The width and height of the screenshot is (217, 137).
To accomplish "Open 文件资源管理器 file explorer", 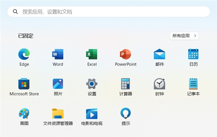I will click(x=58, y=114).
